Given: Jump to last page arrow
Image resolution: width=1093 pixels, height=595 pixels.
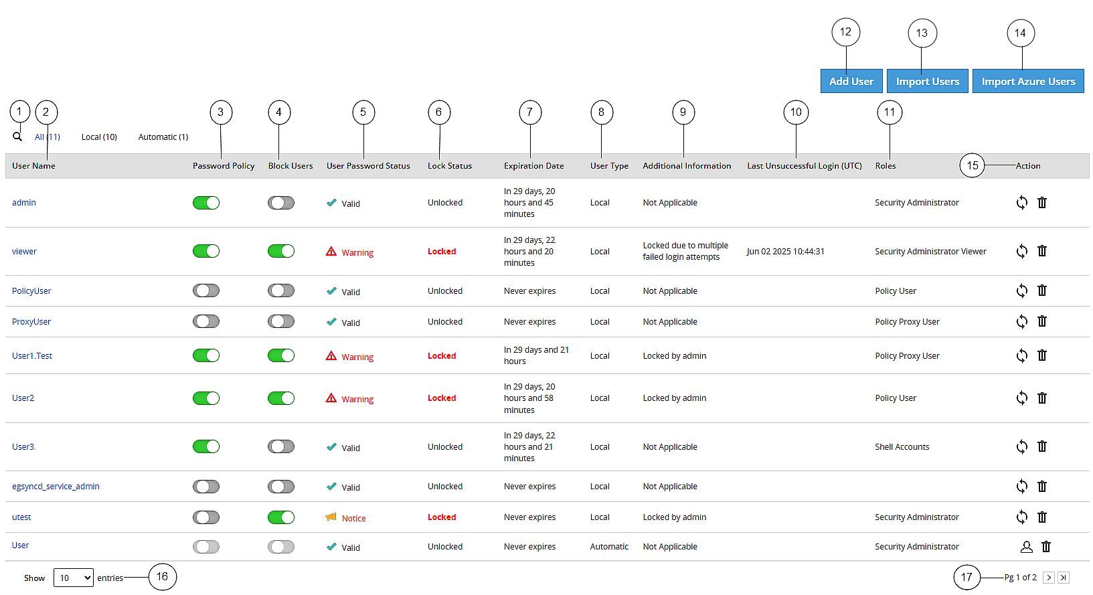Looking at the screenshot, I should click(x=1064, y=578).
